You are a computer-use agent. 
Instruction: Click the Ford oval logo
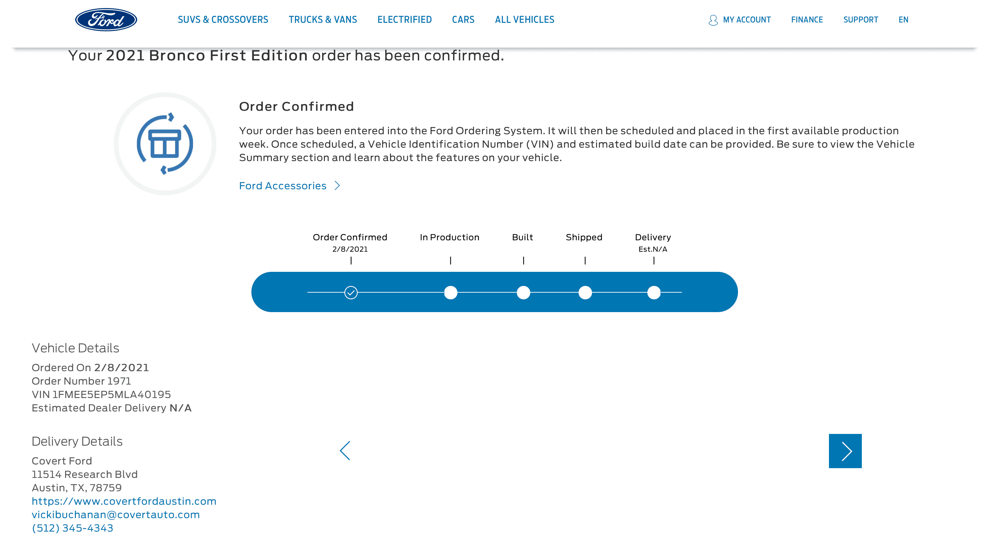tap(106, 19)
